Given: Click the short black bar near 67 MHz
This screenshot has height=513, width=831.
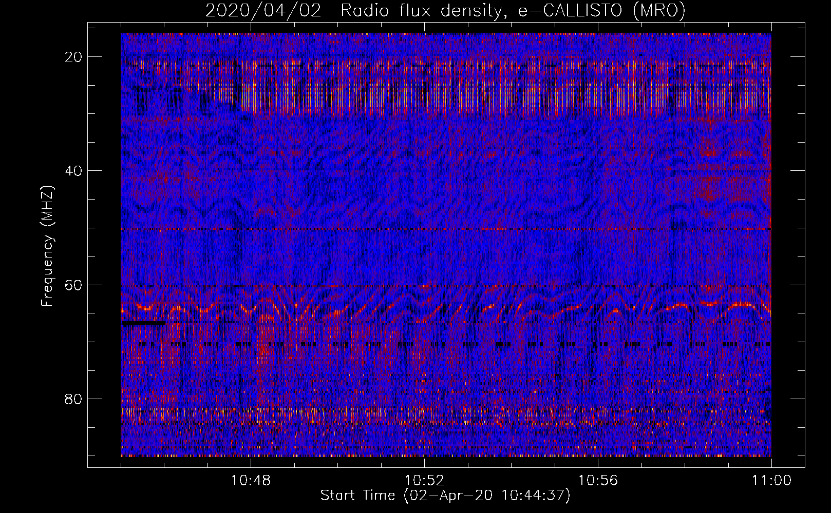Looking at the screenshot, I should (144, 323).
